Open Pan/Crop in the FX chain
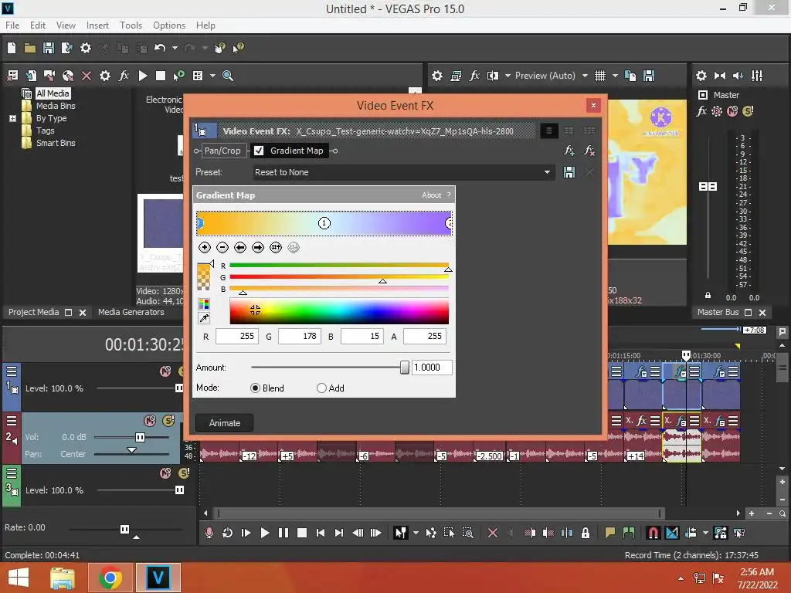 222,151
